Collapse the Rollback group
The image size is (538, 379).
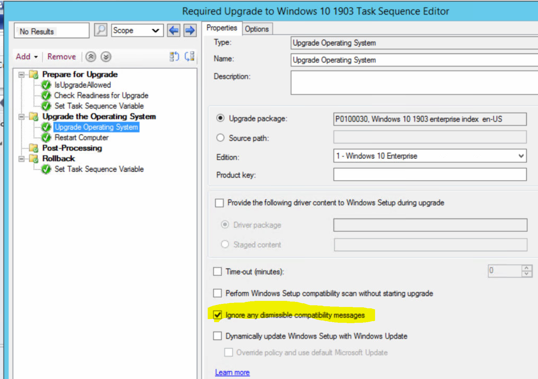click(22, 159)
